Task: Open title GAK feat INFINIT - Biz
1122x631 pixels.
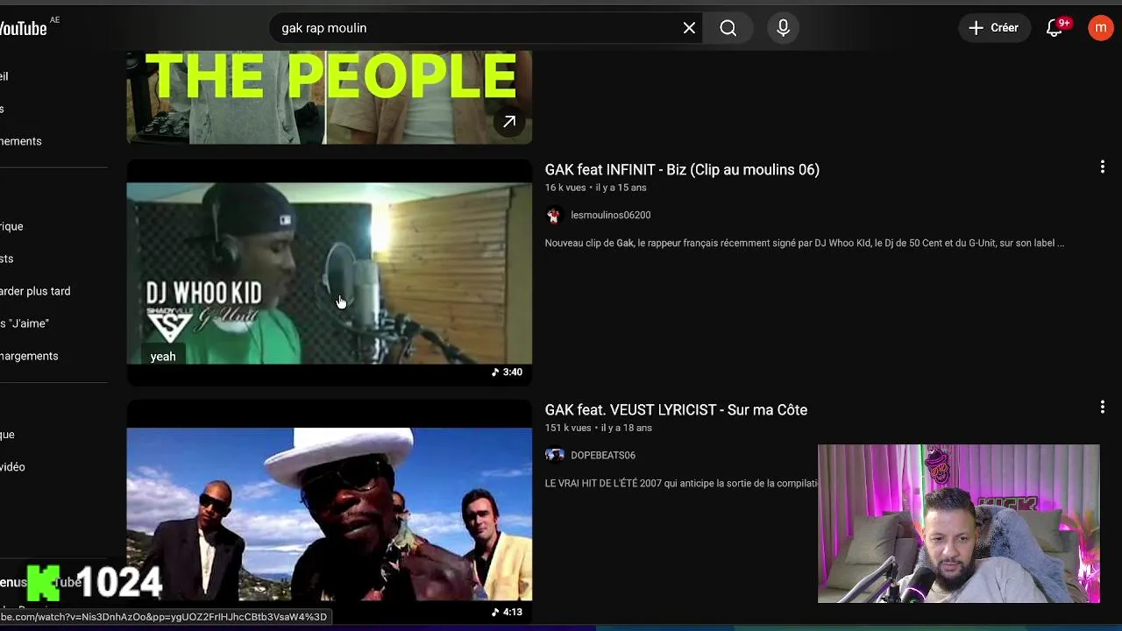Action: coord(682,170)
